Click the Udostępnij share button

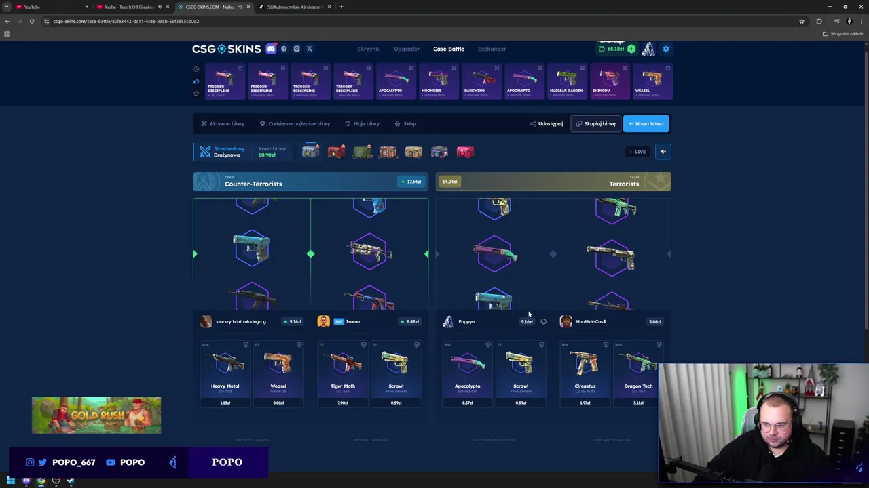547,124
